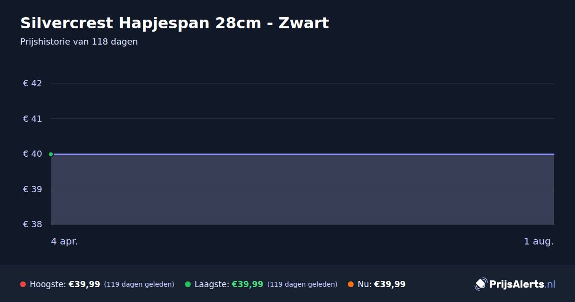Viewport: 575px width, 302px height.
Task: Click the Silvercrest Hapjespan 28cm title
Action: tap(174, 23)
